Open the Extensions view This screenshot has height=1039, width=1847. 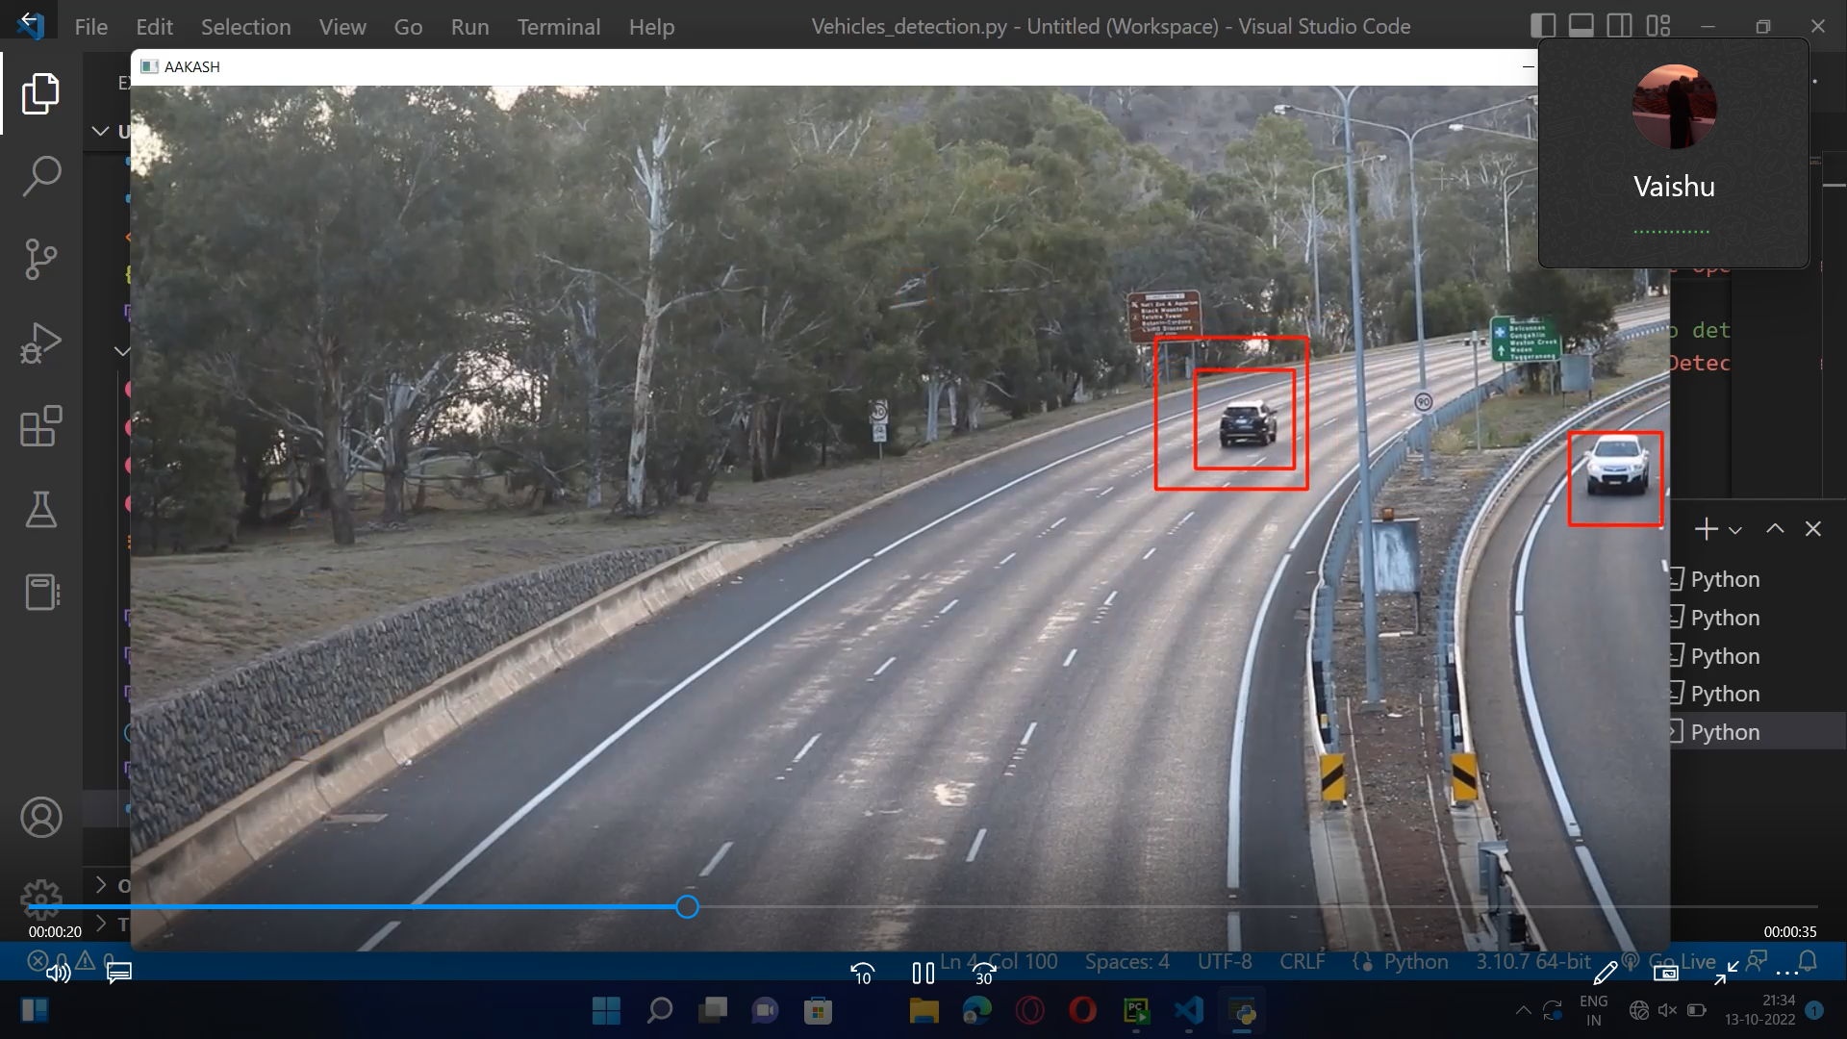click(40, 425)
